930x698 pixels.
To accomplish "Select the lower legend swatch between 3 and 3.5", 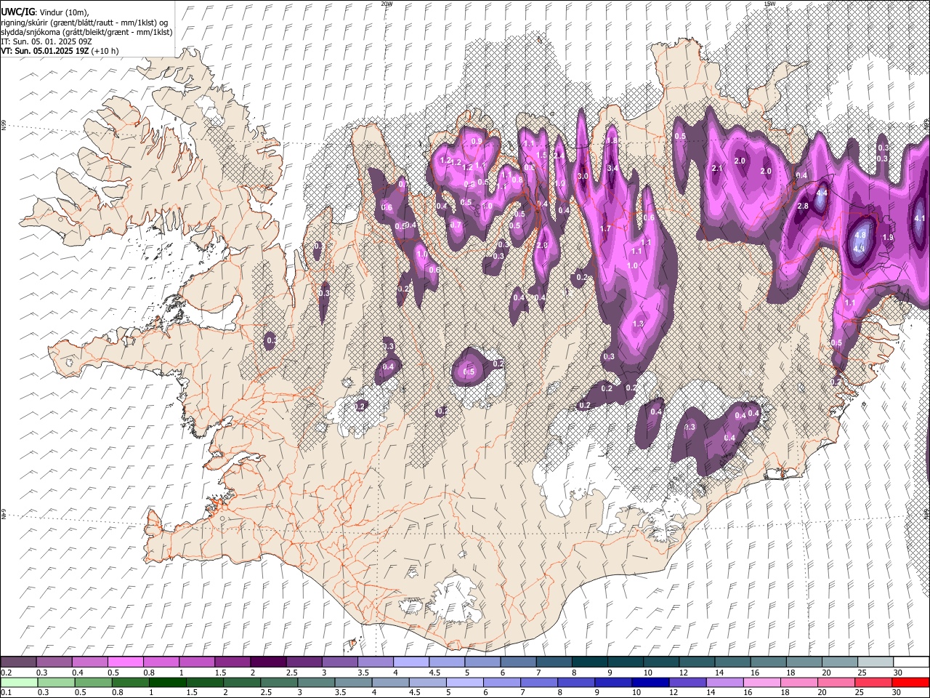I will (x=316, y=682).
